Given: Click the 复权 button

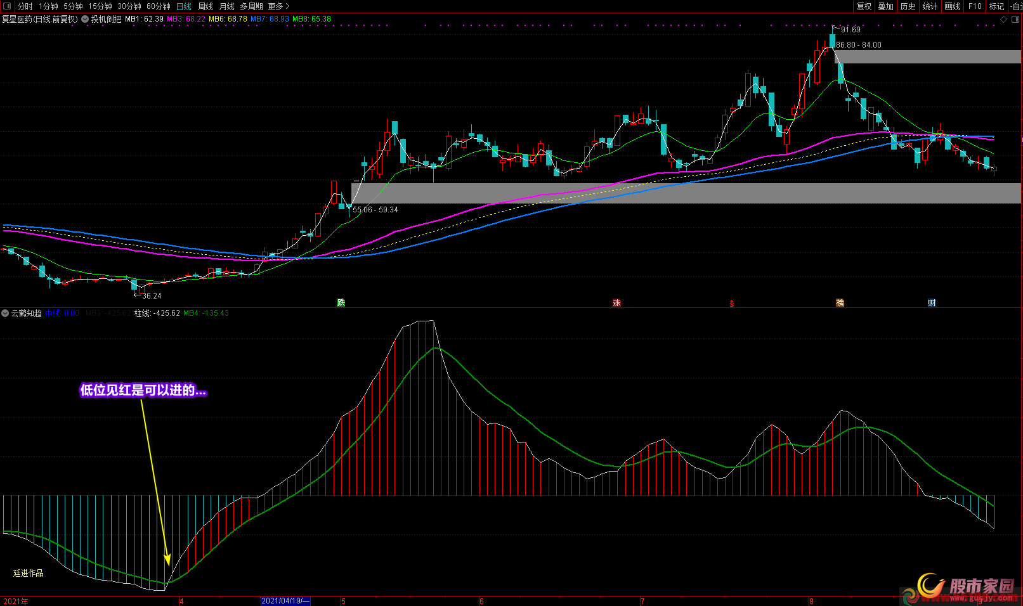Looking at the screenshot, I should point(864,6).
